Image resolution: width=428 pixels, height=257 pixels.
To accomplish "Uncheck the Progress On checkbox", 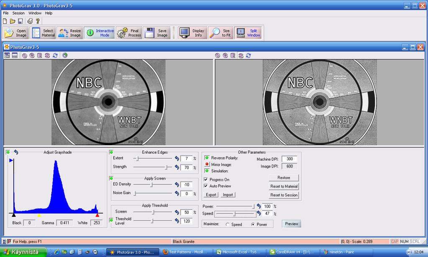I will pos(206,180).
